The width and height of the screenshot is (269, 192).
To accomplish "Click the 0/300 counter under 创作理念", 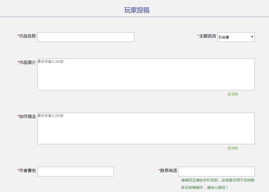I will tap(232, 148).
